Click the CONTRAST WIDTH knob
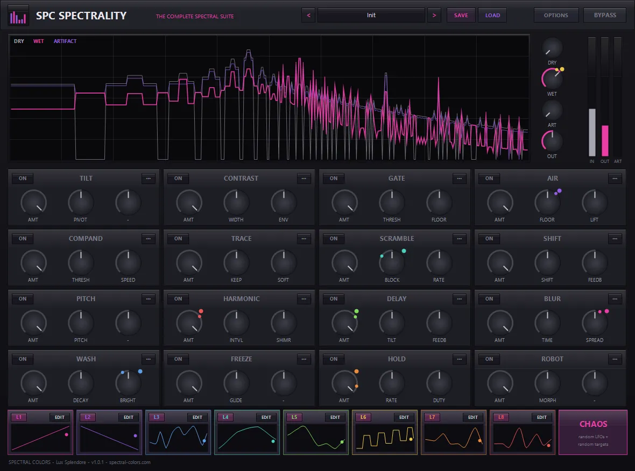The image size is (635, 471). pyautogui.click(x=236, y=202)
